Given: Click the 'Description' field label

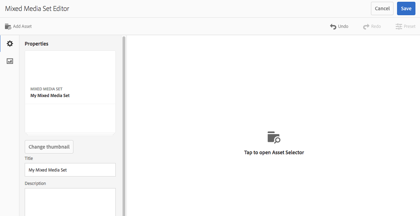Looking at the screenshot, I should (35, 184).
